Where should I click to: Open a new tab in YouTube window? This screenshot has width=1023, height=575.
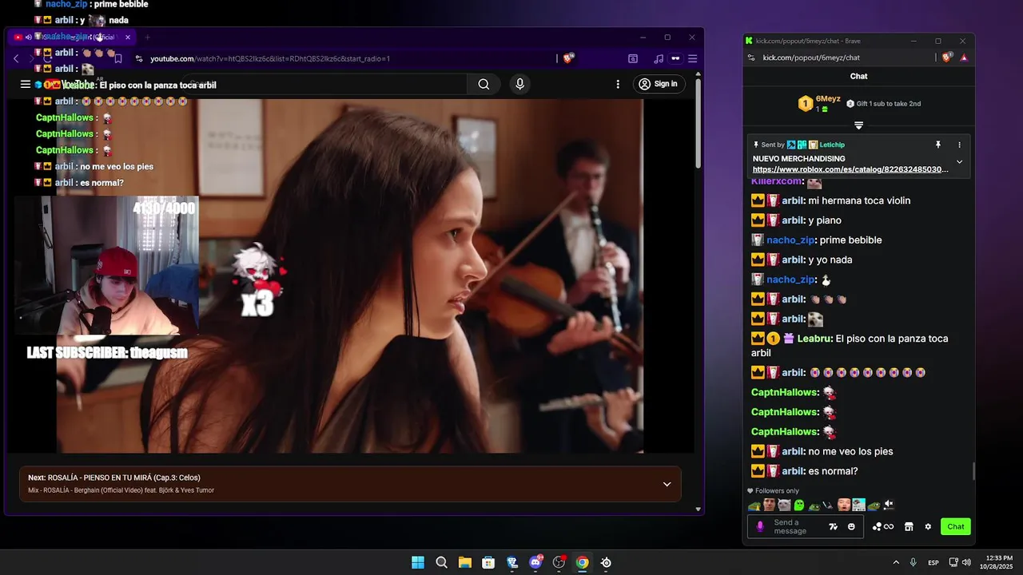(x=147, y=37)
